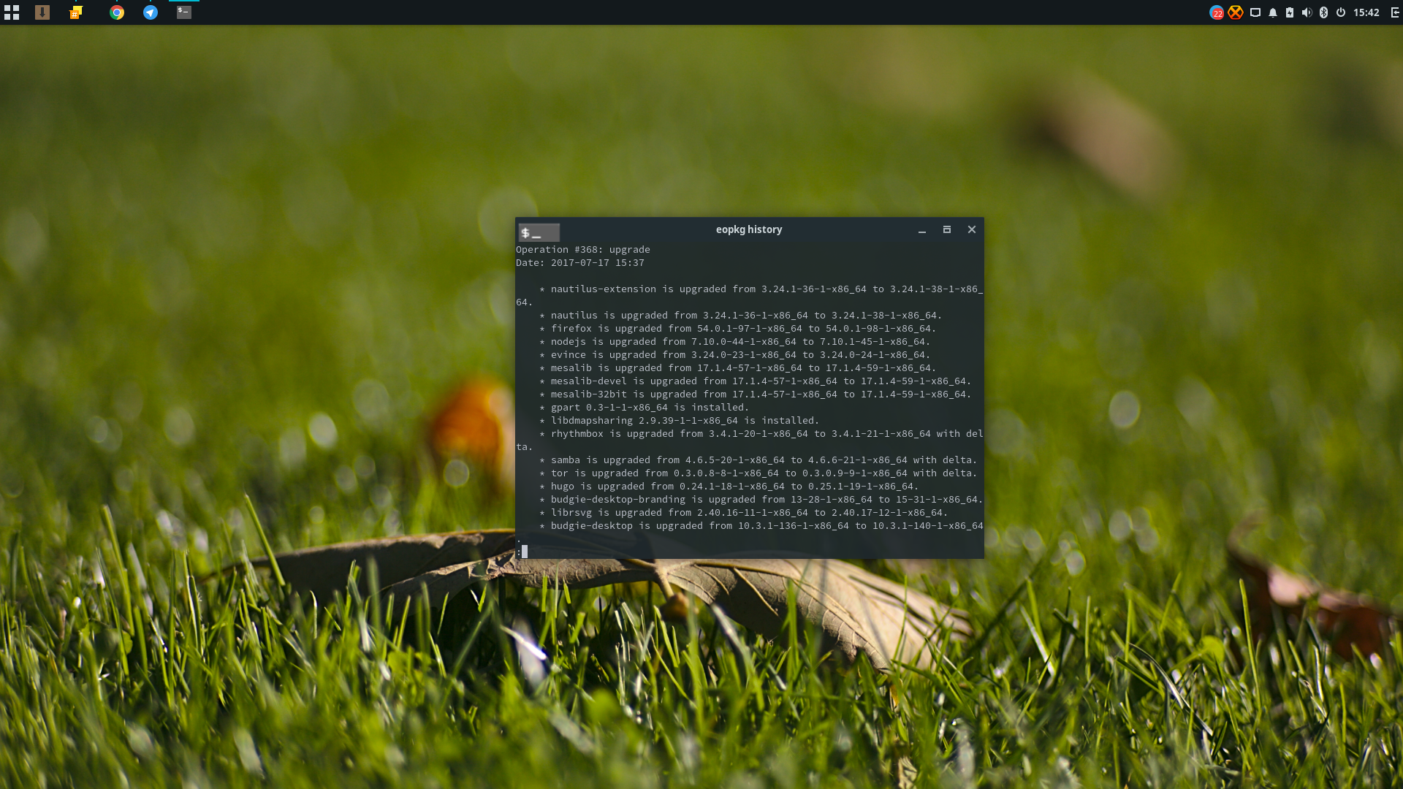Open the display tray icon
This screenshot has width=1403, height=789.
pos(1255,12)
